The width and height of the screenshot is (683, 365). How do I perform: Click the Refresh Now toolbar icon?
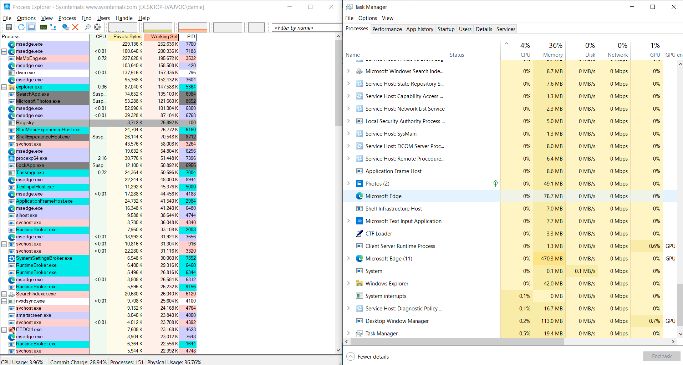pyautogui.click(x=21, y=27)
